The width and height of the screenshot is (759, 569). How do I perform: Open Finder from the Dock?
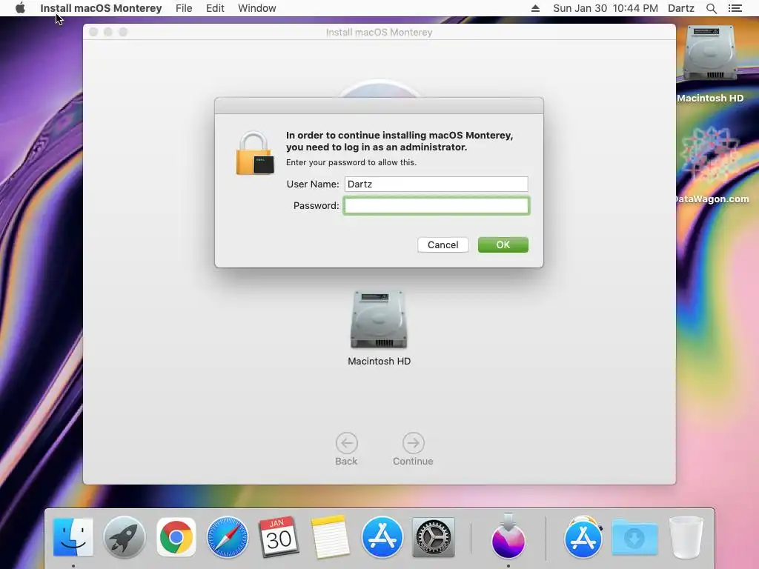click(73, 537)
